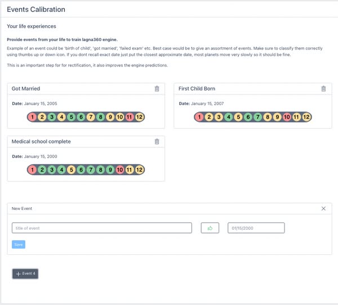Toggle the thumbs up event classification
Screen dimensions: 338x305
click(x=210, y=228)
